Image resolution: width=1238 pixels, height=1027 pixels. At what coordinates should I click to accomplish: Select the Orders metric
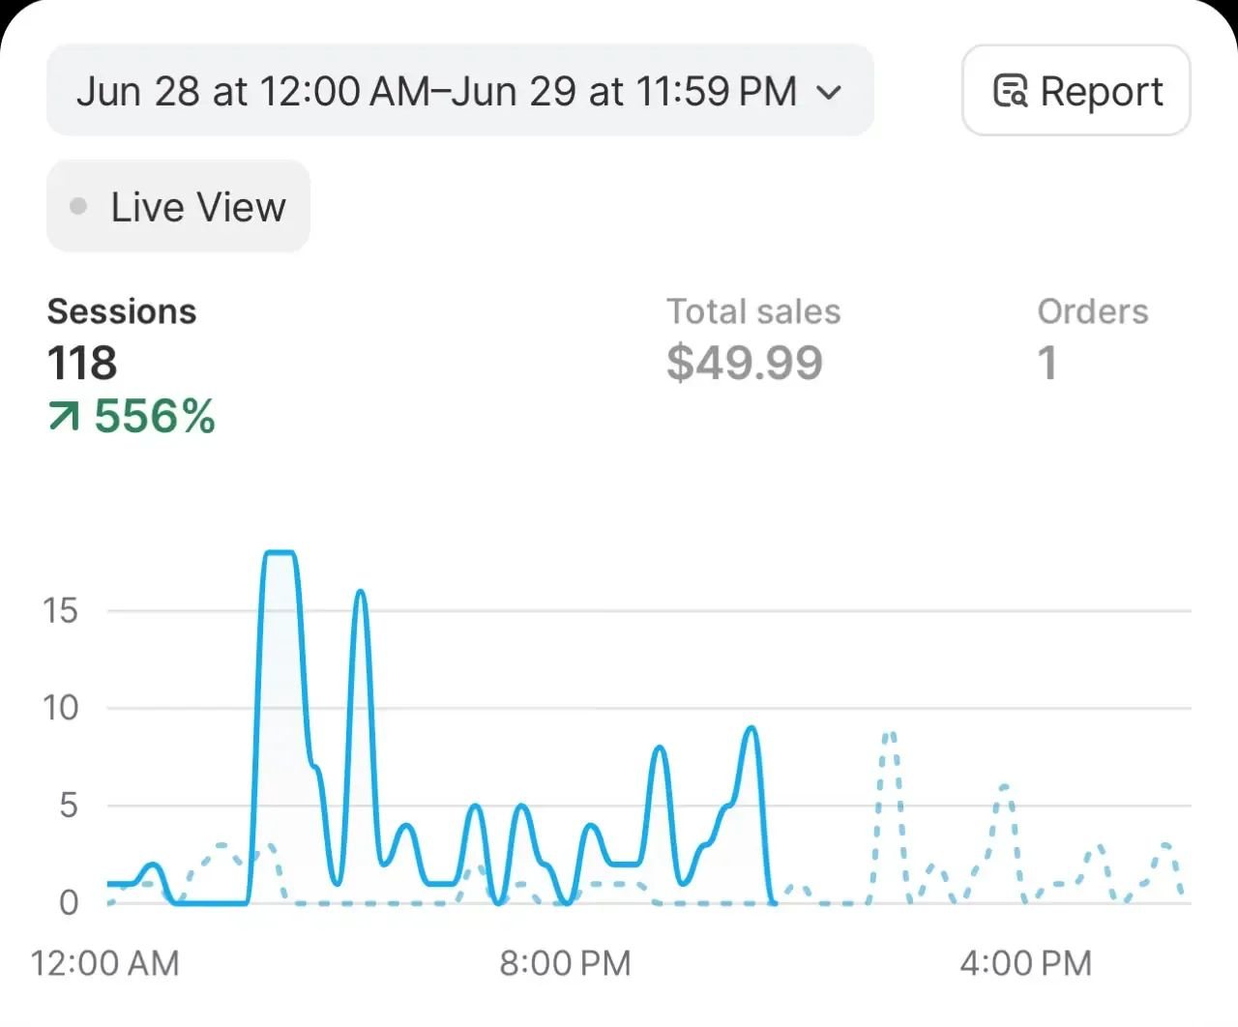(1093, 311)
